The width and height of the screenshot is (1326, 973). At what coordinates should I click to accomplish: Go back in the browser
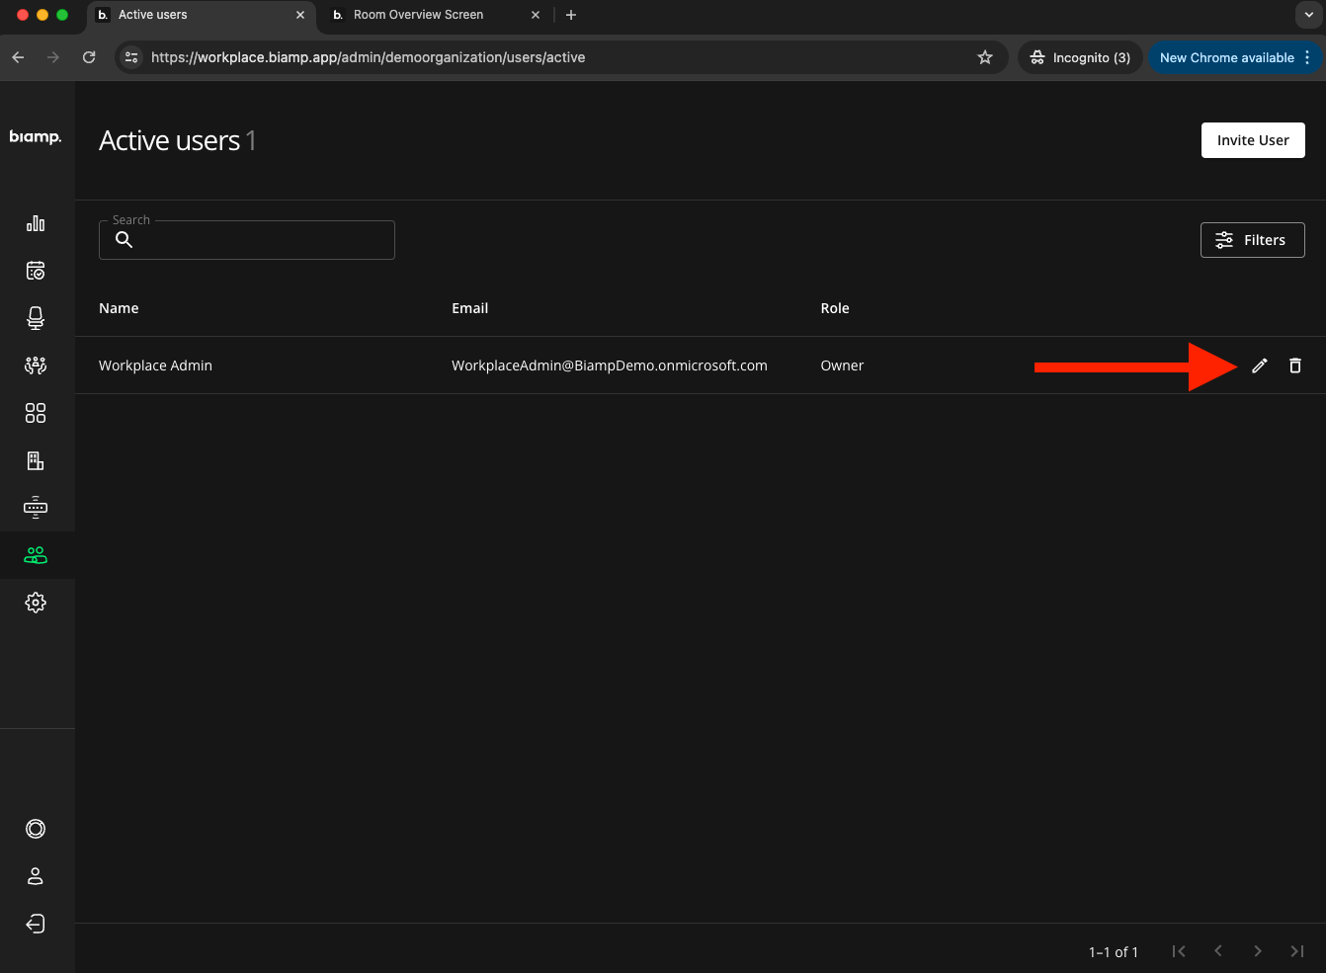[x=18, y=57]
